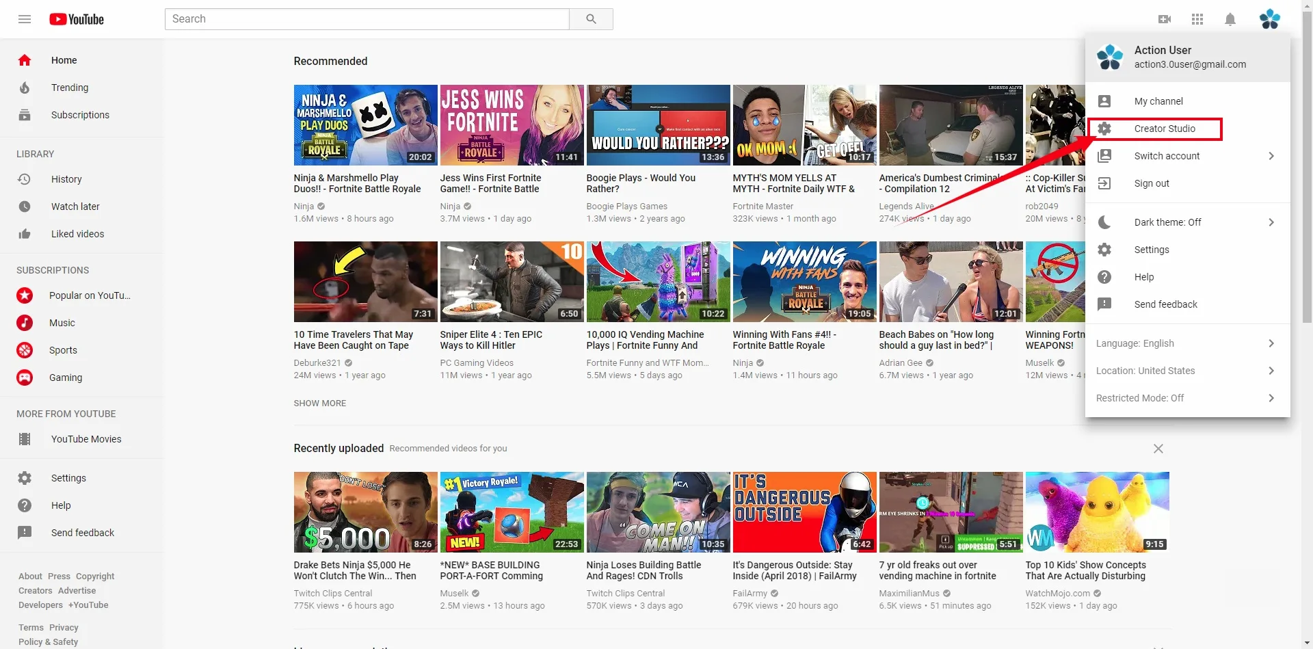Select Creator Studio in account menu

pos(1188,129)
